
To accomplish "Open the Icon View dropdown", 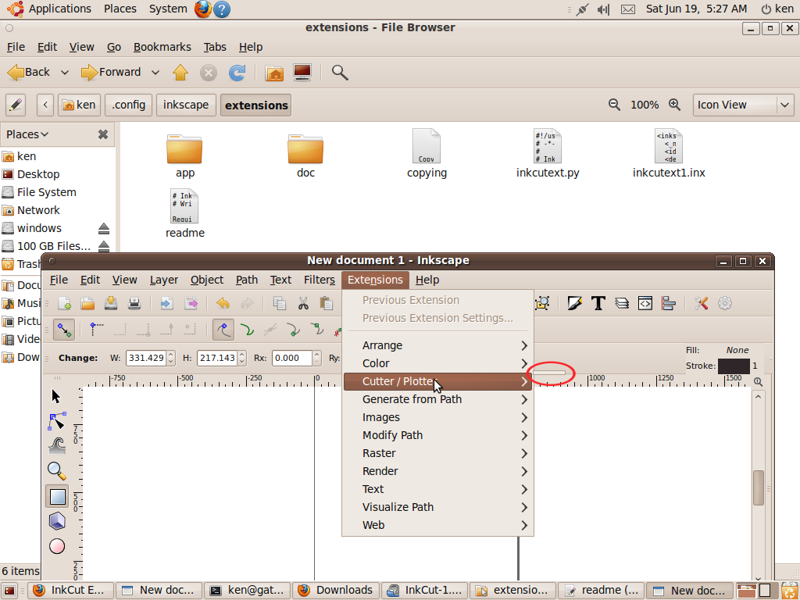I will coord(742,104).
